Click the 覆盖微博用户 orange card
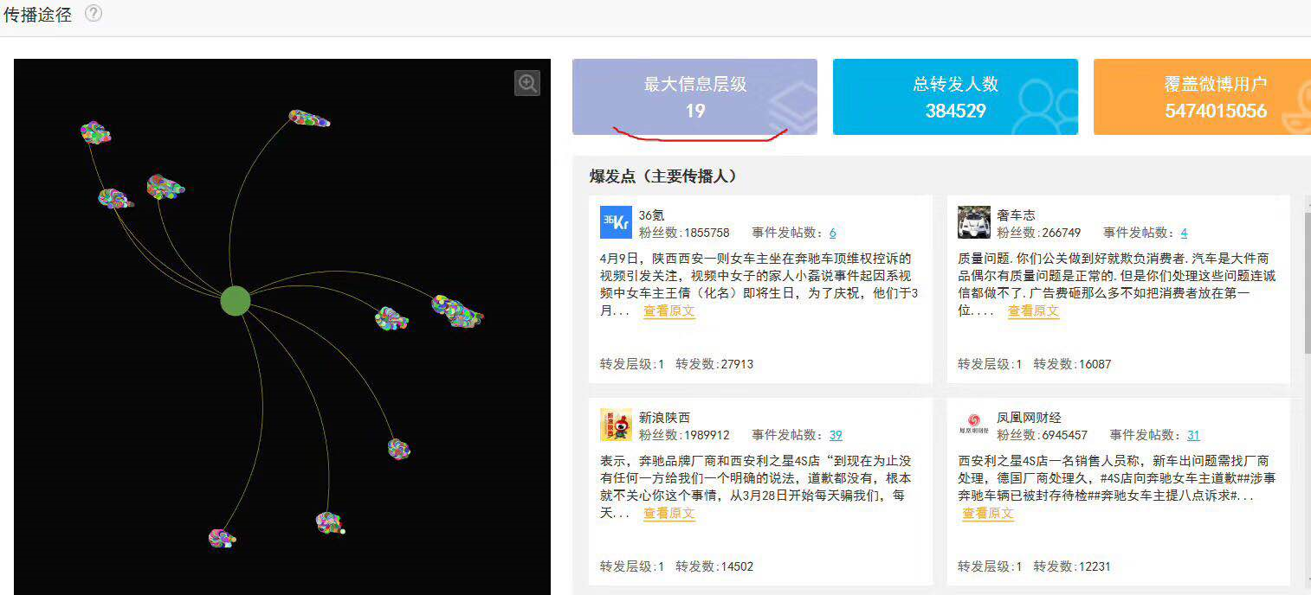1311x595 pixels. click(1202, 97)
